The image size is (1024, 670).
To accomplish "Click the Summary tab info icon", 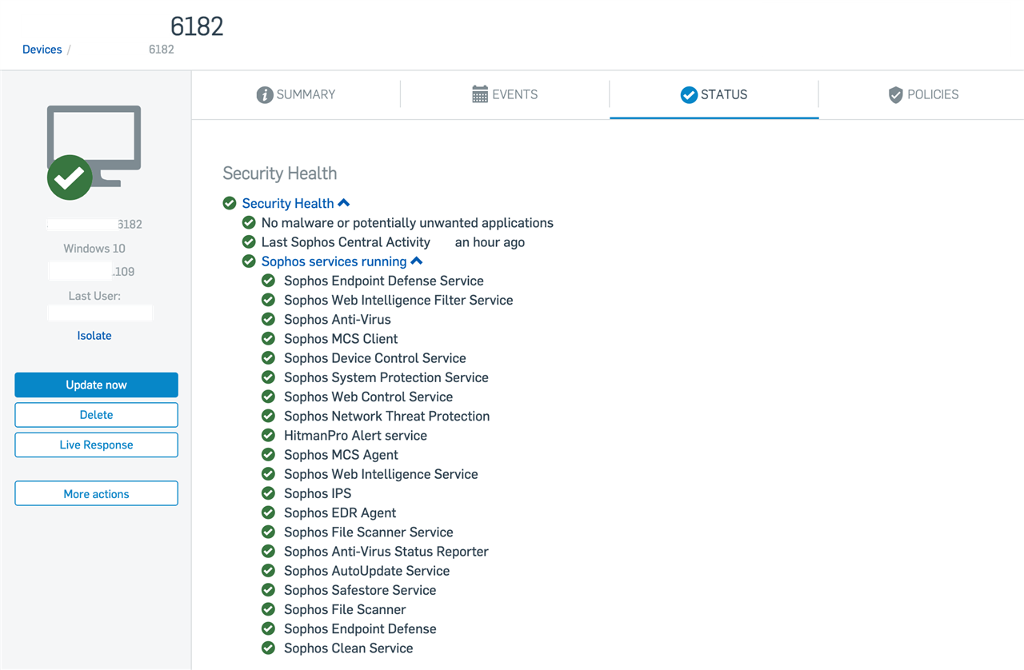I will coord(265,95).
